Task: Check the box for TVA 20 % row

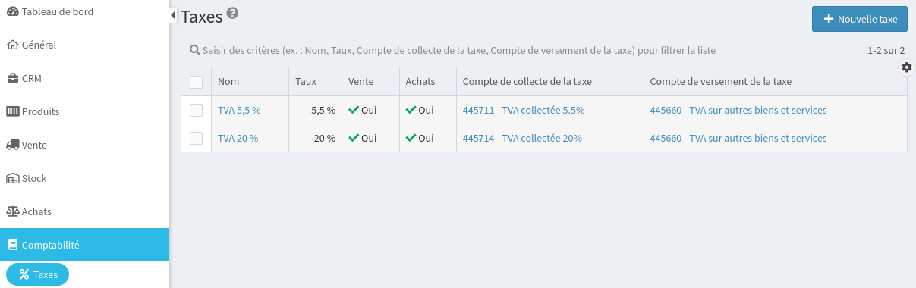Action: (x=196, y=138)
